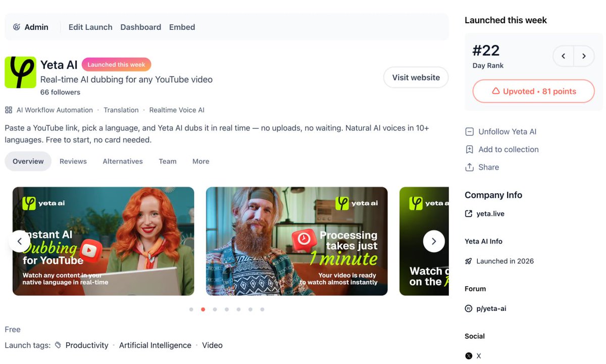Screen dimensions: 606x364
Task: Click the #22 Day Rank text
Action: [488, 56]
